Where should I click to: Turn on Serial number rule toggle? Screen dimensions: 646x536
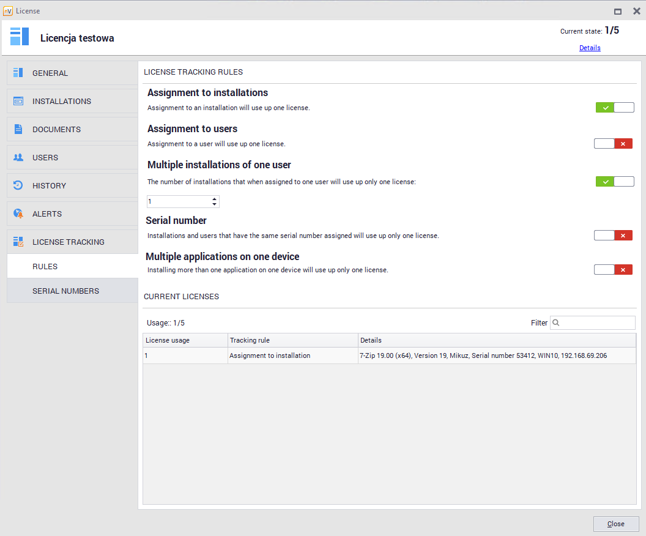coord(613,236)
